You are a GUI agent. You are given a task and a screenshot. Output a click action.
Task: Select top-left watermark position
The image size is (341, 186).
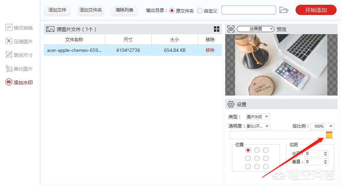click(x=248, y=150)
